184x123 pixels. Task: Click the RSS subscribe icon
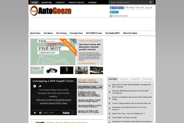pos(111,16)
